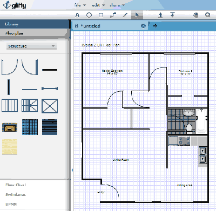Click the Bring to Front icon
216x211 pixels.
160,15
